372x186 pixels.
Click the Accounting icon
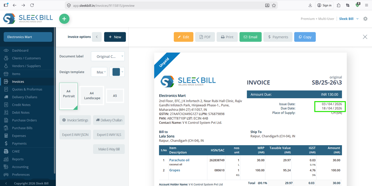6,167
